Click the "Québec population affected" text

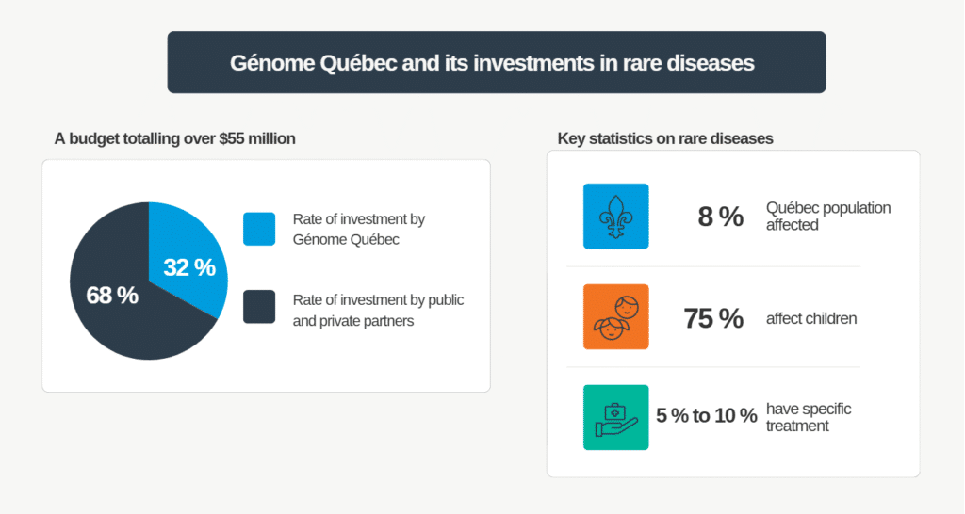pos(827,217)
